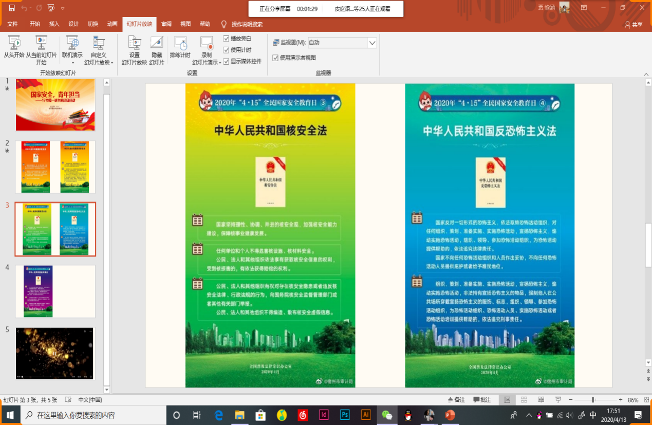Uncheck the 使用计时 checkbox
652x425 pixels.
(x=226, y=50)
